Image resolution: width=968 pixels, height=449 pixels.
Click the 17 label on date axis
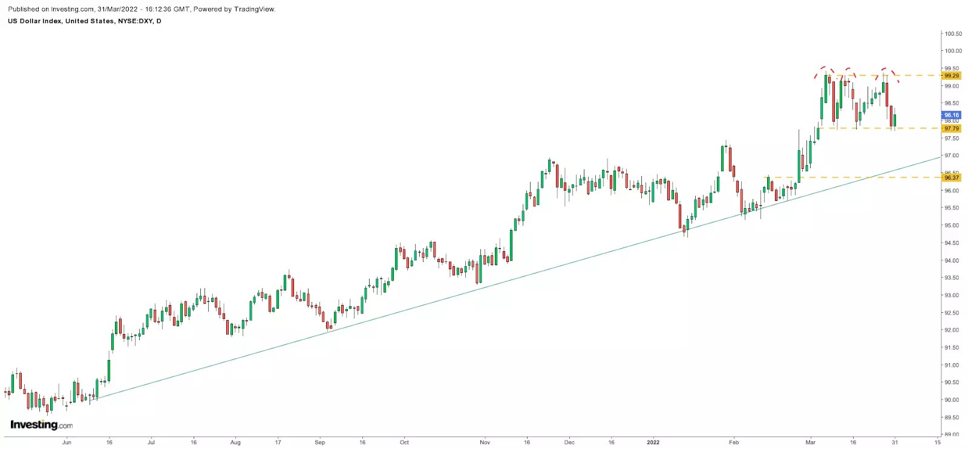[278, 442]
